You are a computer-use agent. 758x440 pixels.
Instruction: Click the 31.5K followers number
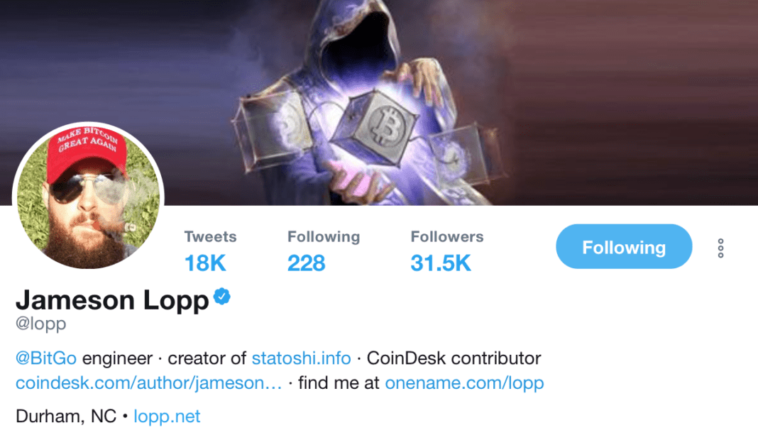[441, 263]
